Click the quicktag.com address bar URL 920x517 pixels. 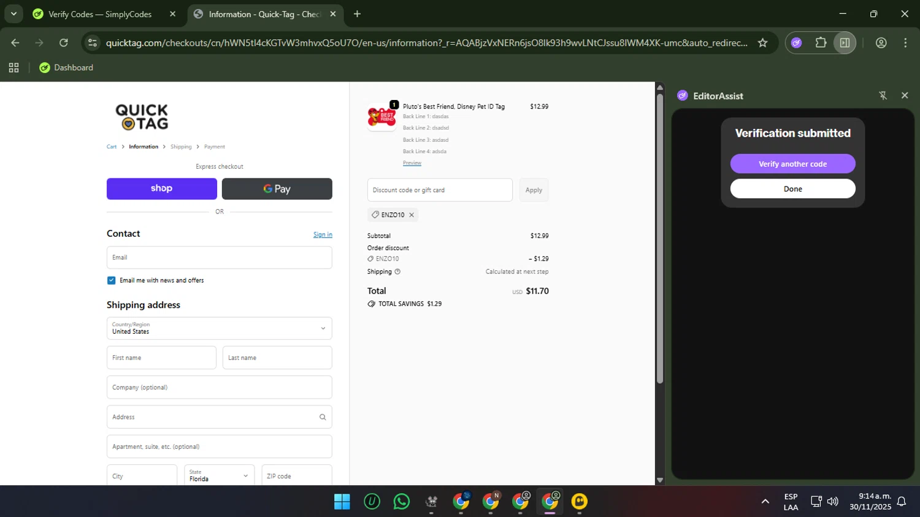(x=426, y=43)
